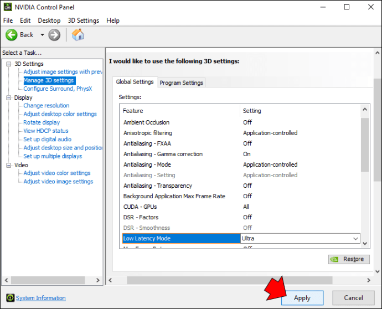Click the NVIDIA Control Panel title icon
Image resolution: width=382 pixels, height=309 pixels.
pyautogui.click(x=8, y=7)
